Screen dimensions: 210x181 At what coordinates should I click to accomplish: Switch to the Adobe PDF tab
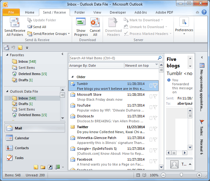164,12
